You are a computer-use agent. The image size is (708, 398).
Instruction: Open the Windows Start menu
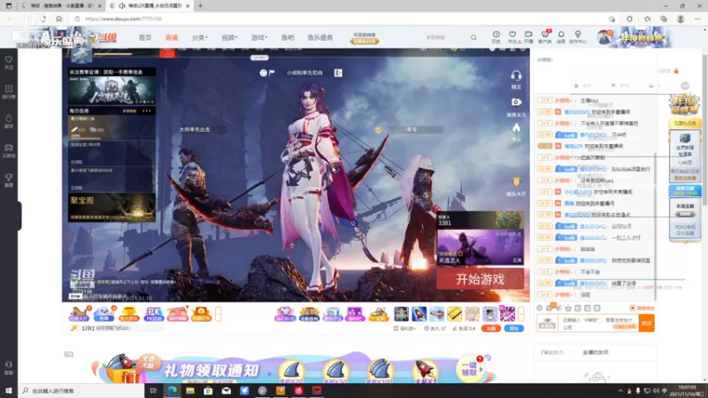8,391
